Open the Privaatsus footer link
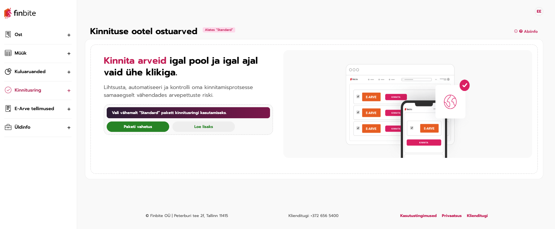 pos(452,216)
